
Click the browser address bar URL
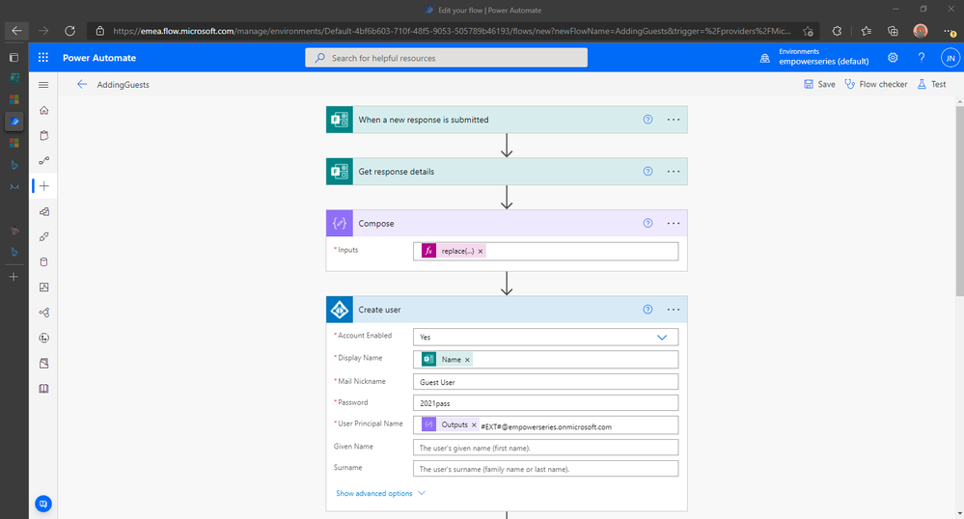click(x=452, y=31)
